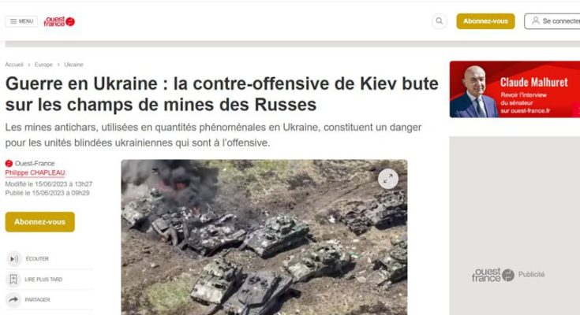Go to Accueil breadcrumb
The image size is (580, 315).
point(14,65)
